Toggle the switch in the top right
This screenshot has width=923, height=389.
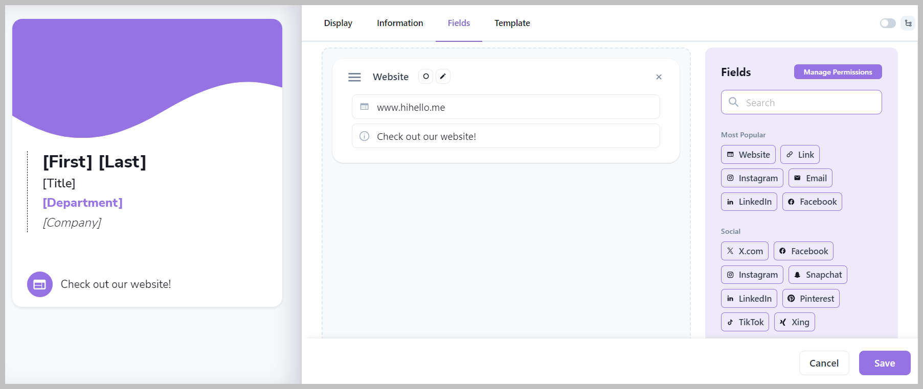[x=888, y=23]
